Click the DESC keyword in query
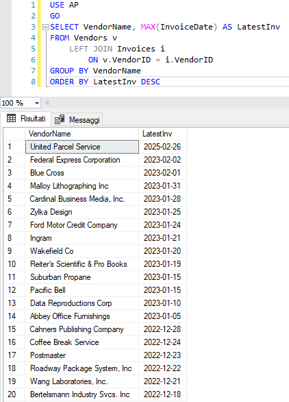The width and height of the screenshot is (289, 402). (151, 82)
